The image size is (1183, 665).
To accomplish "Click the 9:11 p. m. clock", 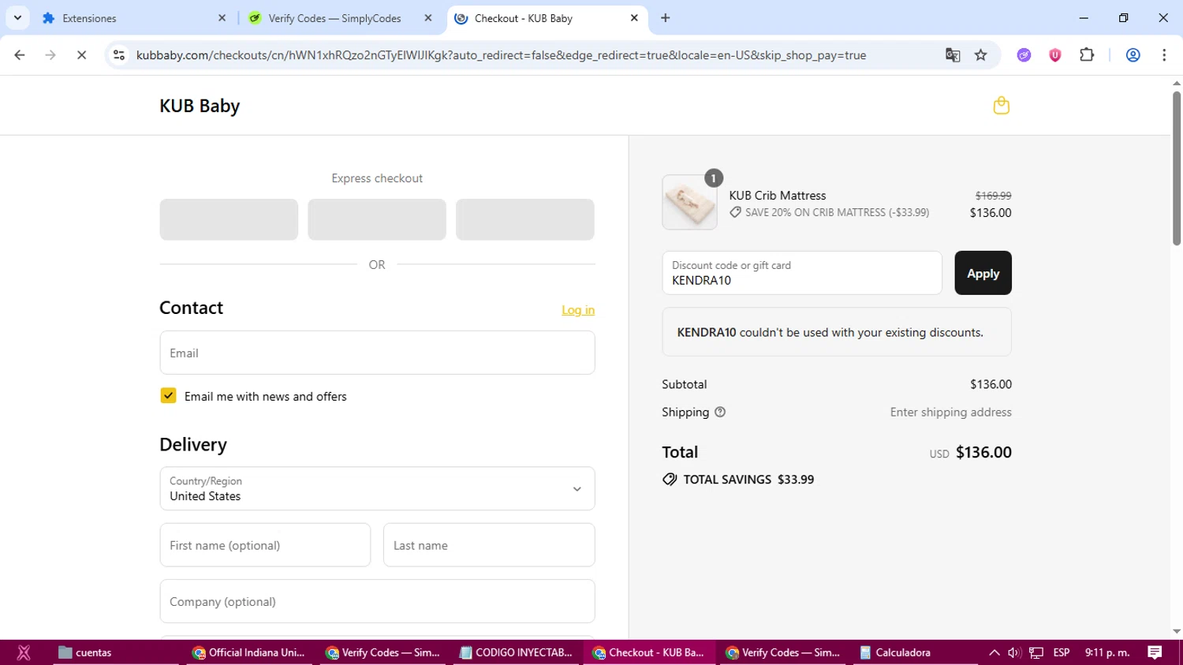I will click(x=1107, y=652).
